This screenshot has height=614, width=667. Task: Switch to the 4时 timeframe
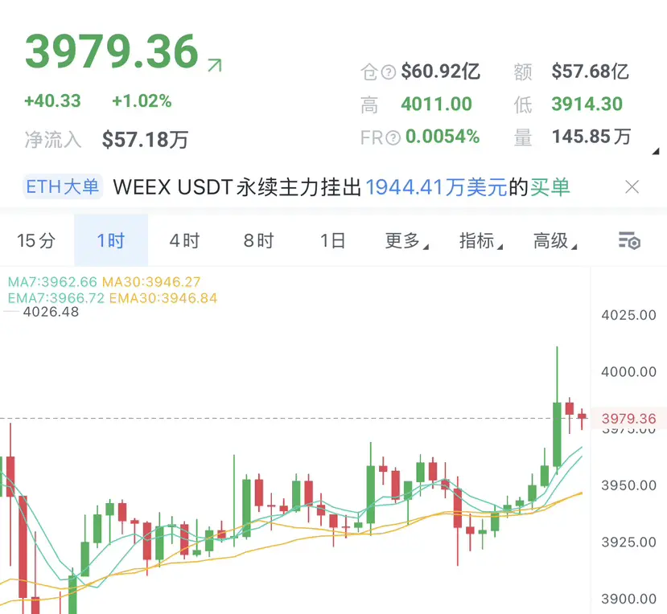tap(184, 240)
